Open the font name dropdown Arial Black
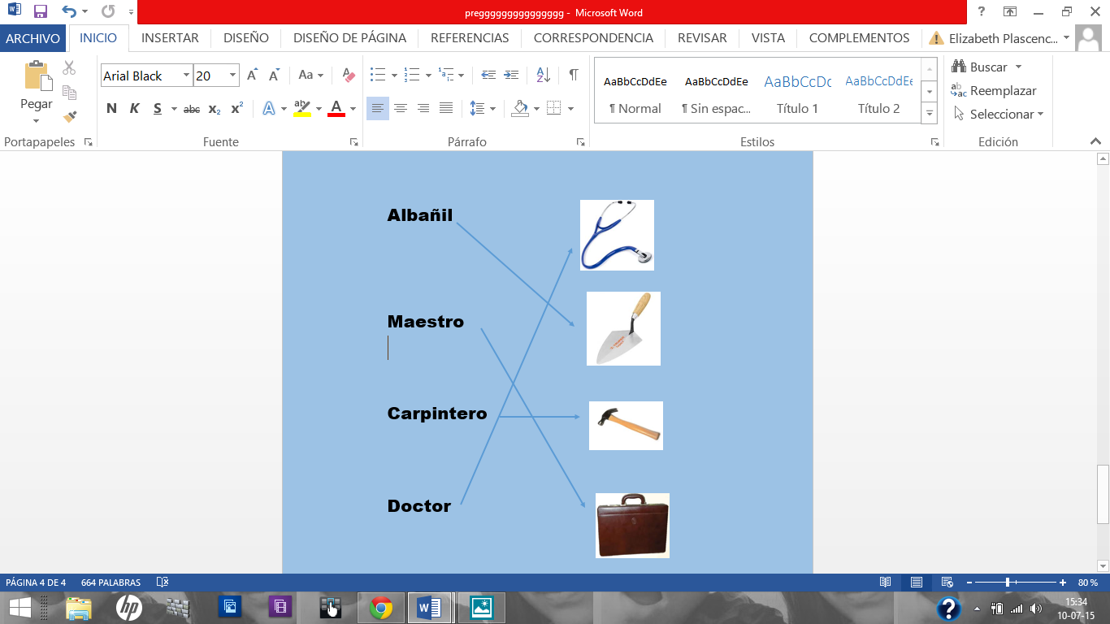The image size is (1110, 624). 186,76
